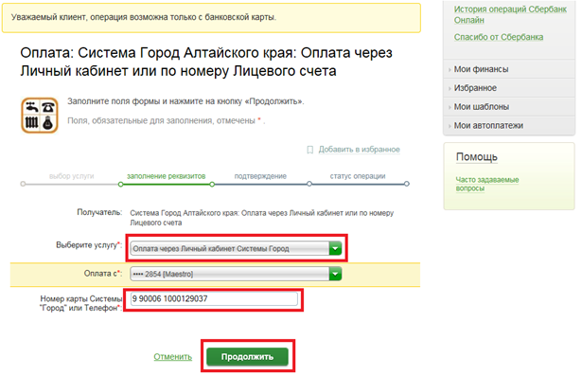Click the Оплата с field label
Viewport: 582px width, 376px height.
coord(103,274)
